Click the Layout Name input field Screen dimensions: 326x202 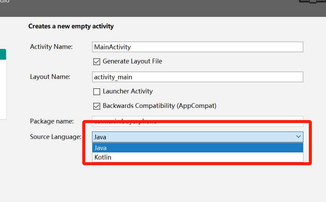[x=198, y=77]
